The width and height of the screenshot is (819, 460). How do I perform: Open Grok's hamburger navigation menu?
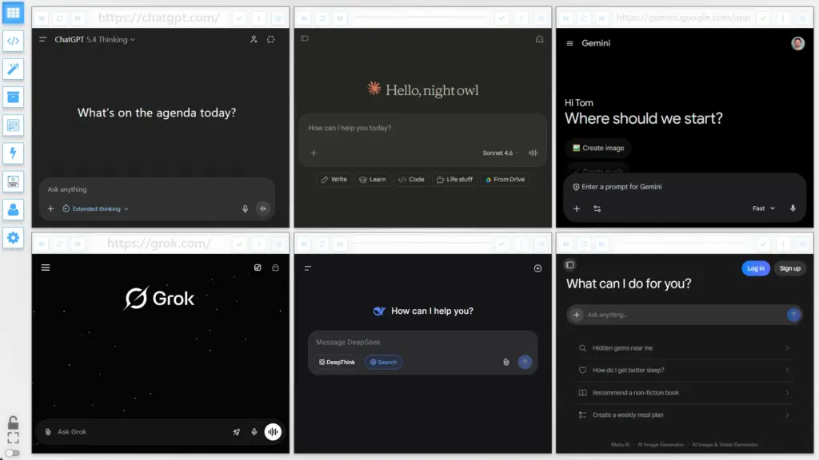coord(46,268)
